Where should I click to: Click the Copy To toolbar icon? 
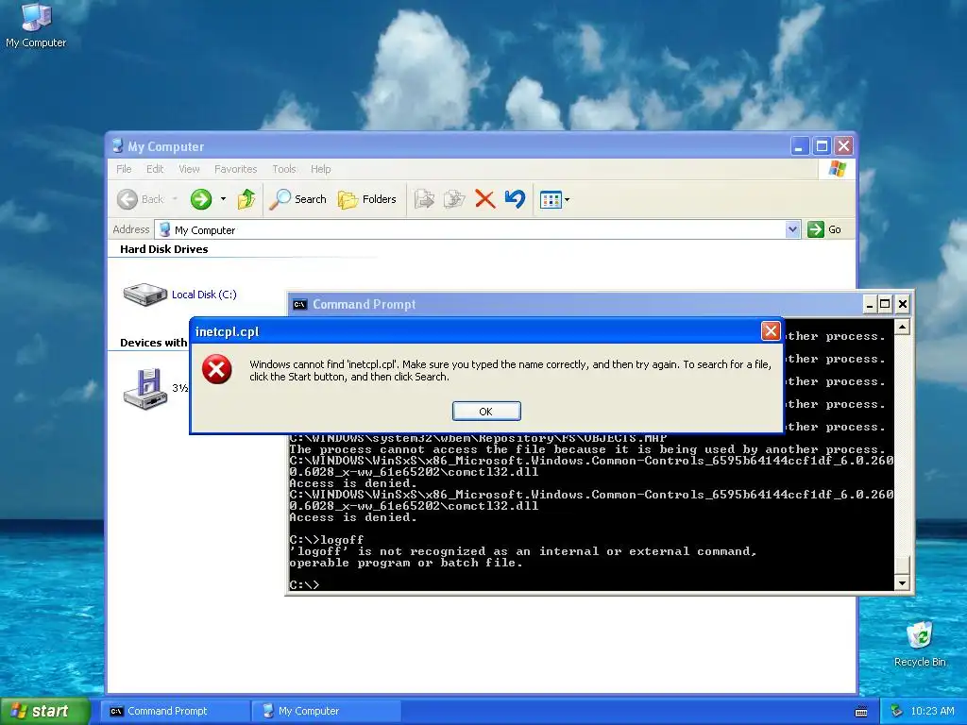[x=454, y=199]
